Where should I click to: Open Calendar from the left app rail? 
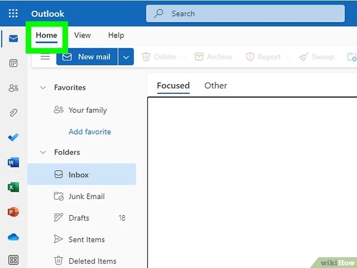(13, 63)
